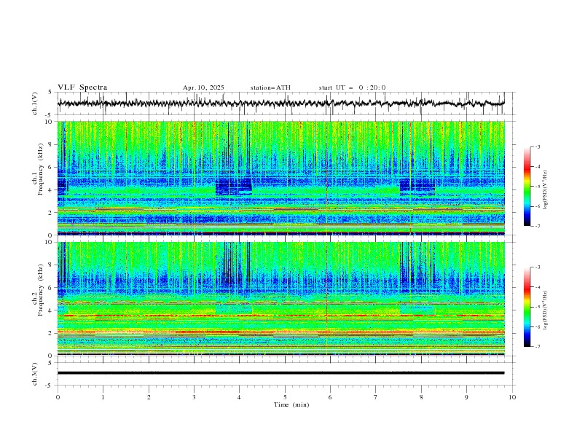Click the ch.2 spectrogram panel
The height and width of the screenshot is (446, 577).
pos(281,299)
